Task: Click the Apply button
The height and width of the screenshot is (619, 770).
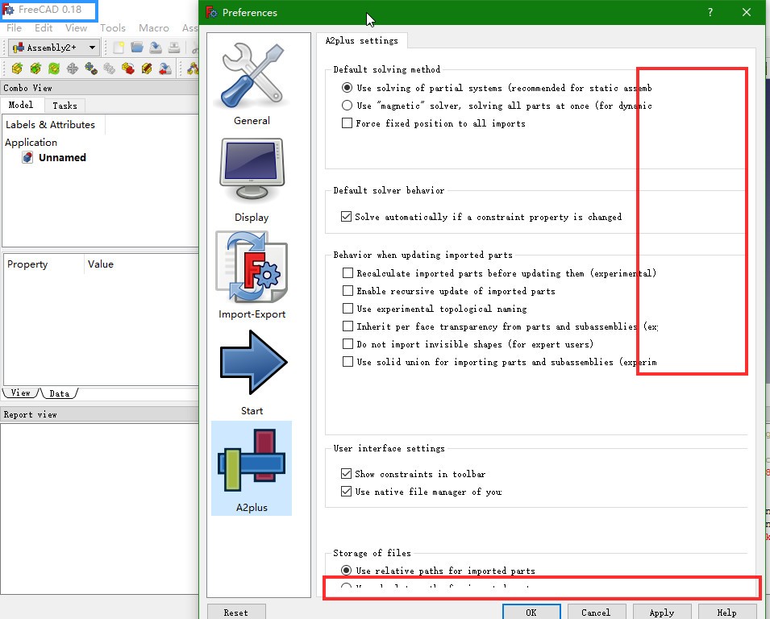Action: tap(661, 613)
